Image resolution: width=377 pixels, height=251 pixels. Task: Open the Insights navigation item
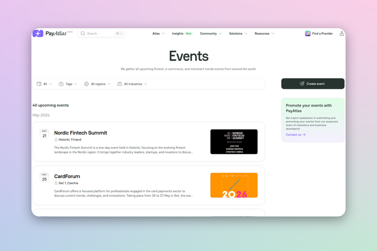point(182,34)
